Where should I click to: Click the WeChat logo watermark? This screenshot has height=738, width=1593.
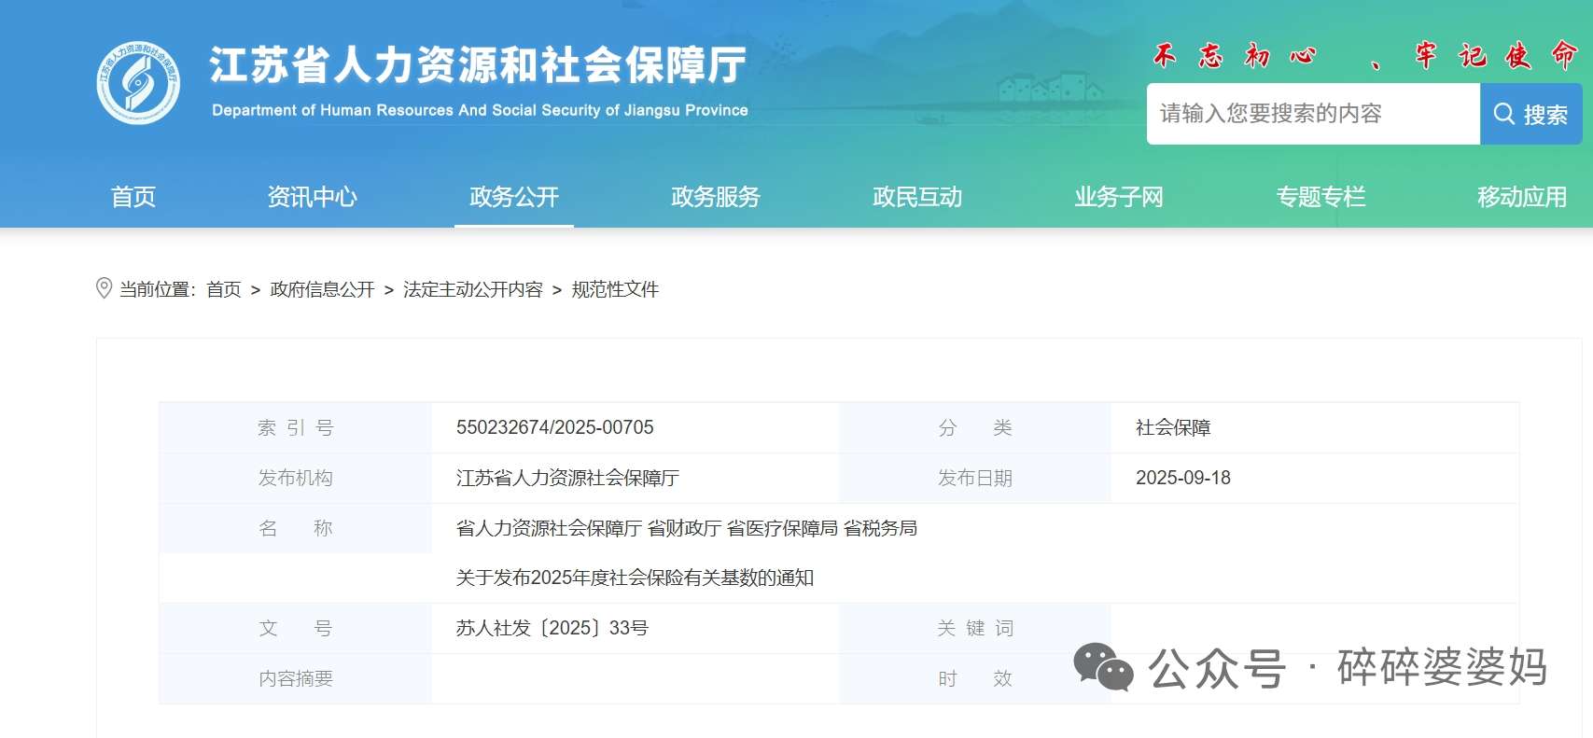click(x=1103, y=666)
